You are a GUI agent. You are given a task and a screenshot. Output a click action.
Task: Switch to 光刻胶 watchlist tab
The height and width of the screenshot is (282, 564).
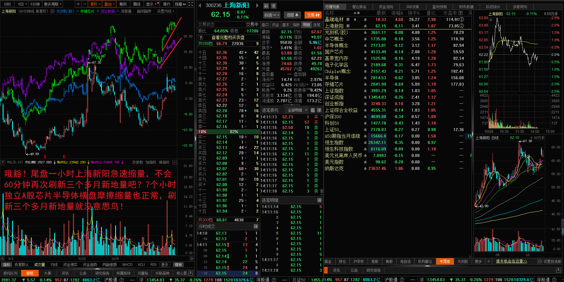(463, 261)
